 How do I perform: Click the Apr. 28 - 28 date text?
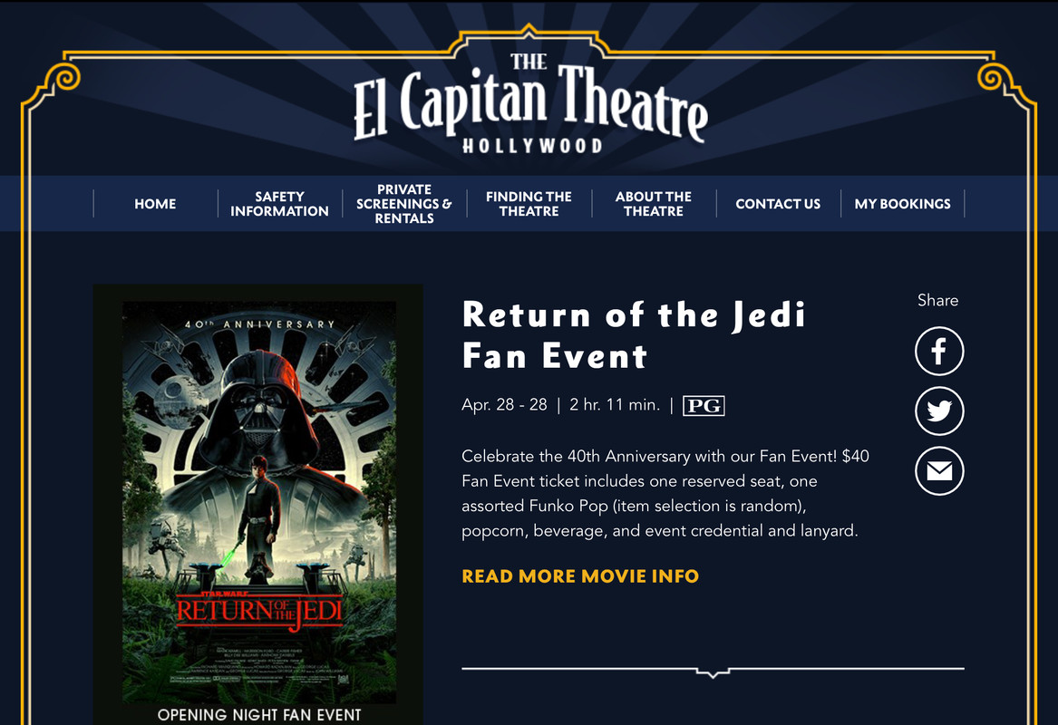[504, 405]
